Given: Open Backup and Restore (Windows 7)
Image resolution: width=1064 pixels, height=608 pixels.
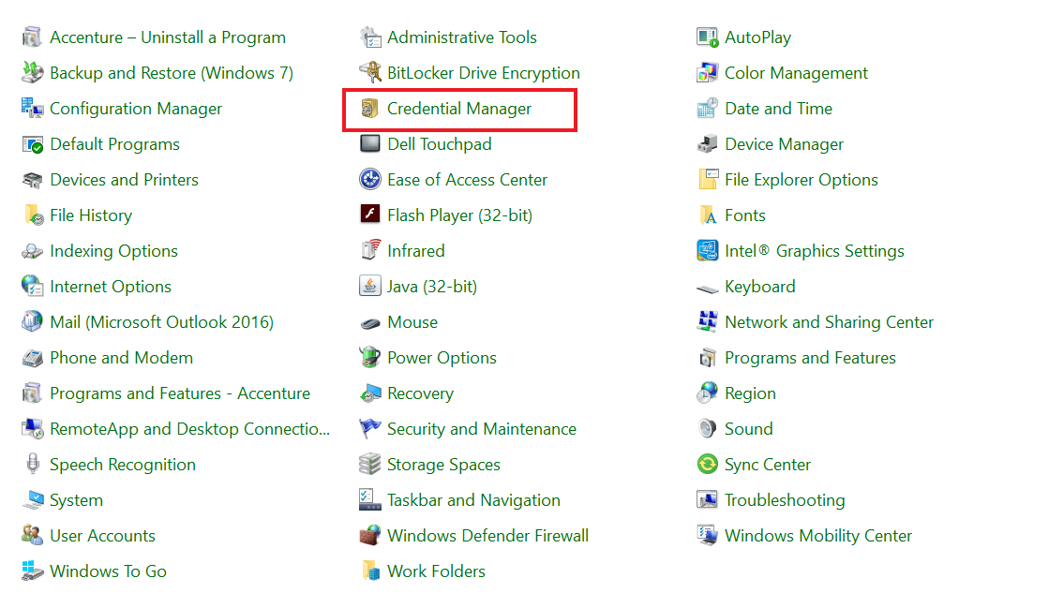Looking at the screenshot, I should tap(170, 72).
